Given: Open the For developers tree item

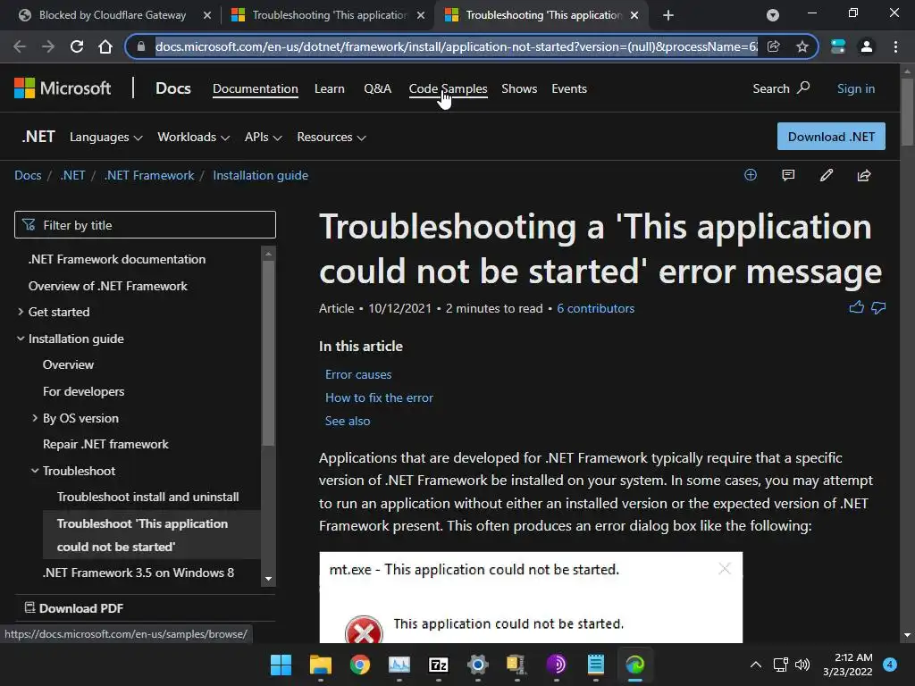Looking at the screenshot, I should pyautogui.click(x=83, y=391).
